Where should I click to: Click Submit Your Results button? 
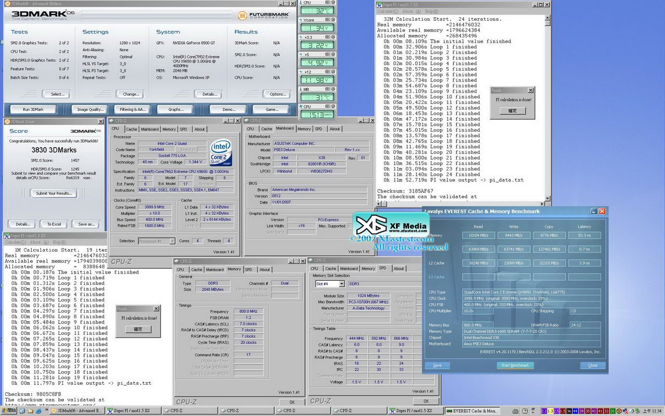[x=54, y=193]
